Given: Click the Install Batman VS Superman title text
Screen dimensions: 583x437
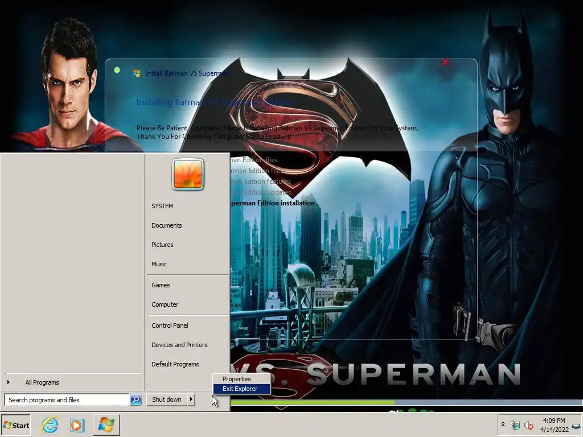Looking at the screenshot, I should click(x=187, y=73).
